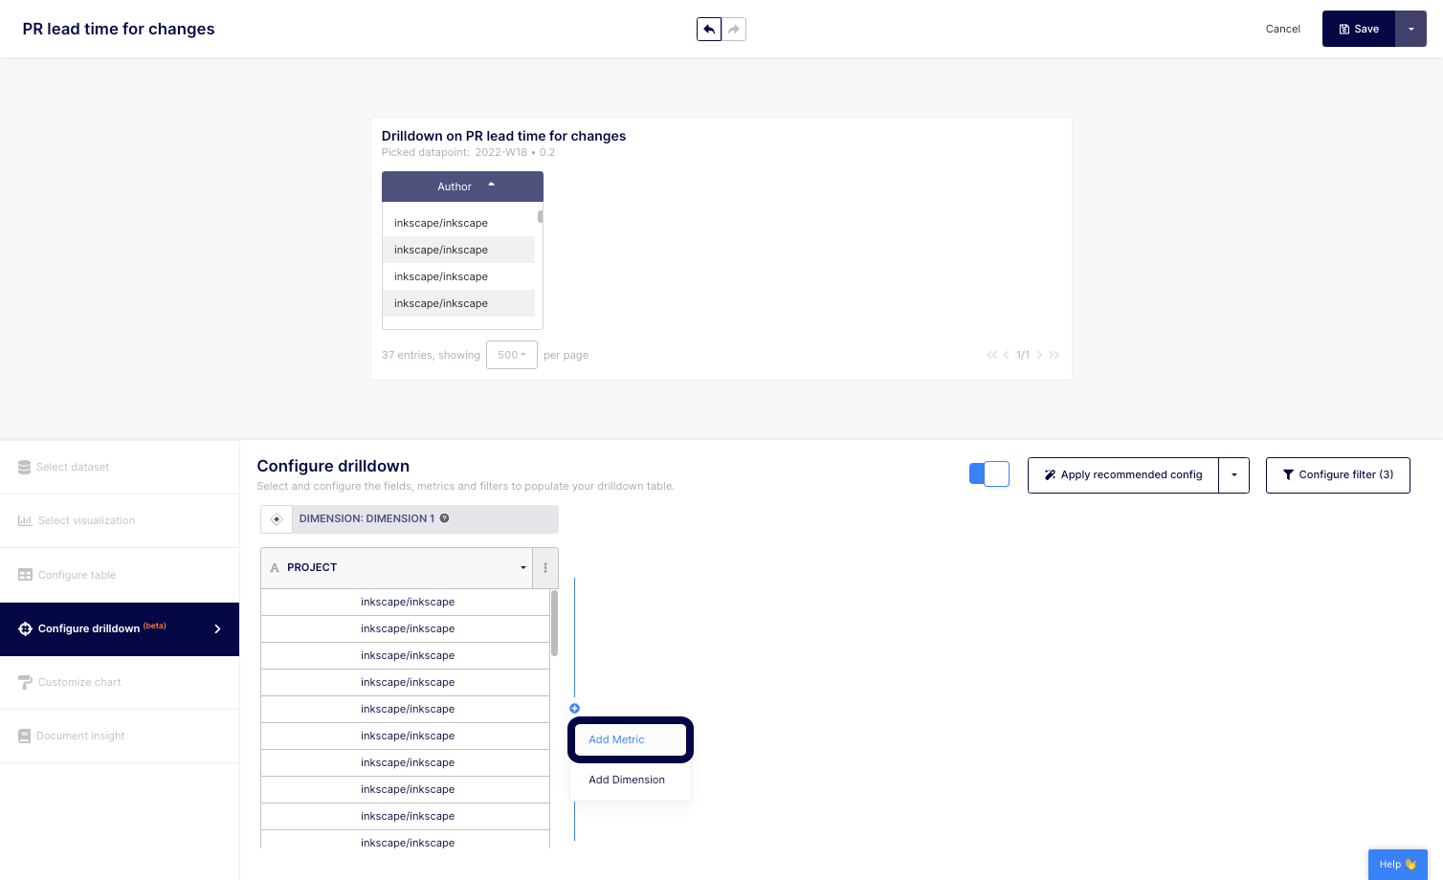This screenshot has width=1443, height=880.
Task: Jump to last page of drilldown table
Action: pos(1054,355)
